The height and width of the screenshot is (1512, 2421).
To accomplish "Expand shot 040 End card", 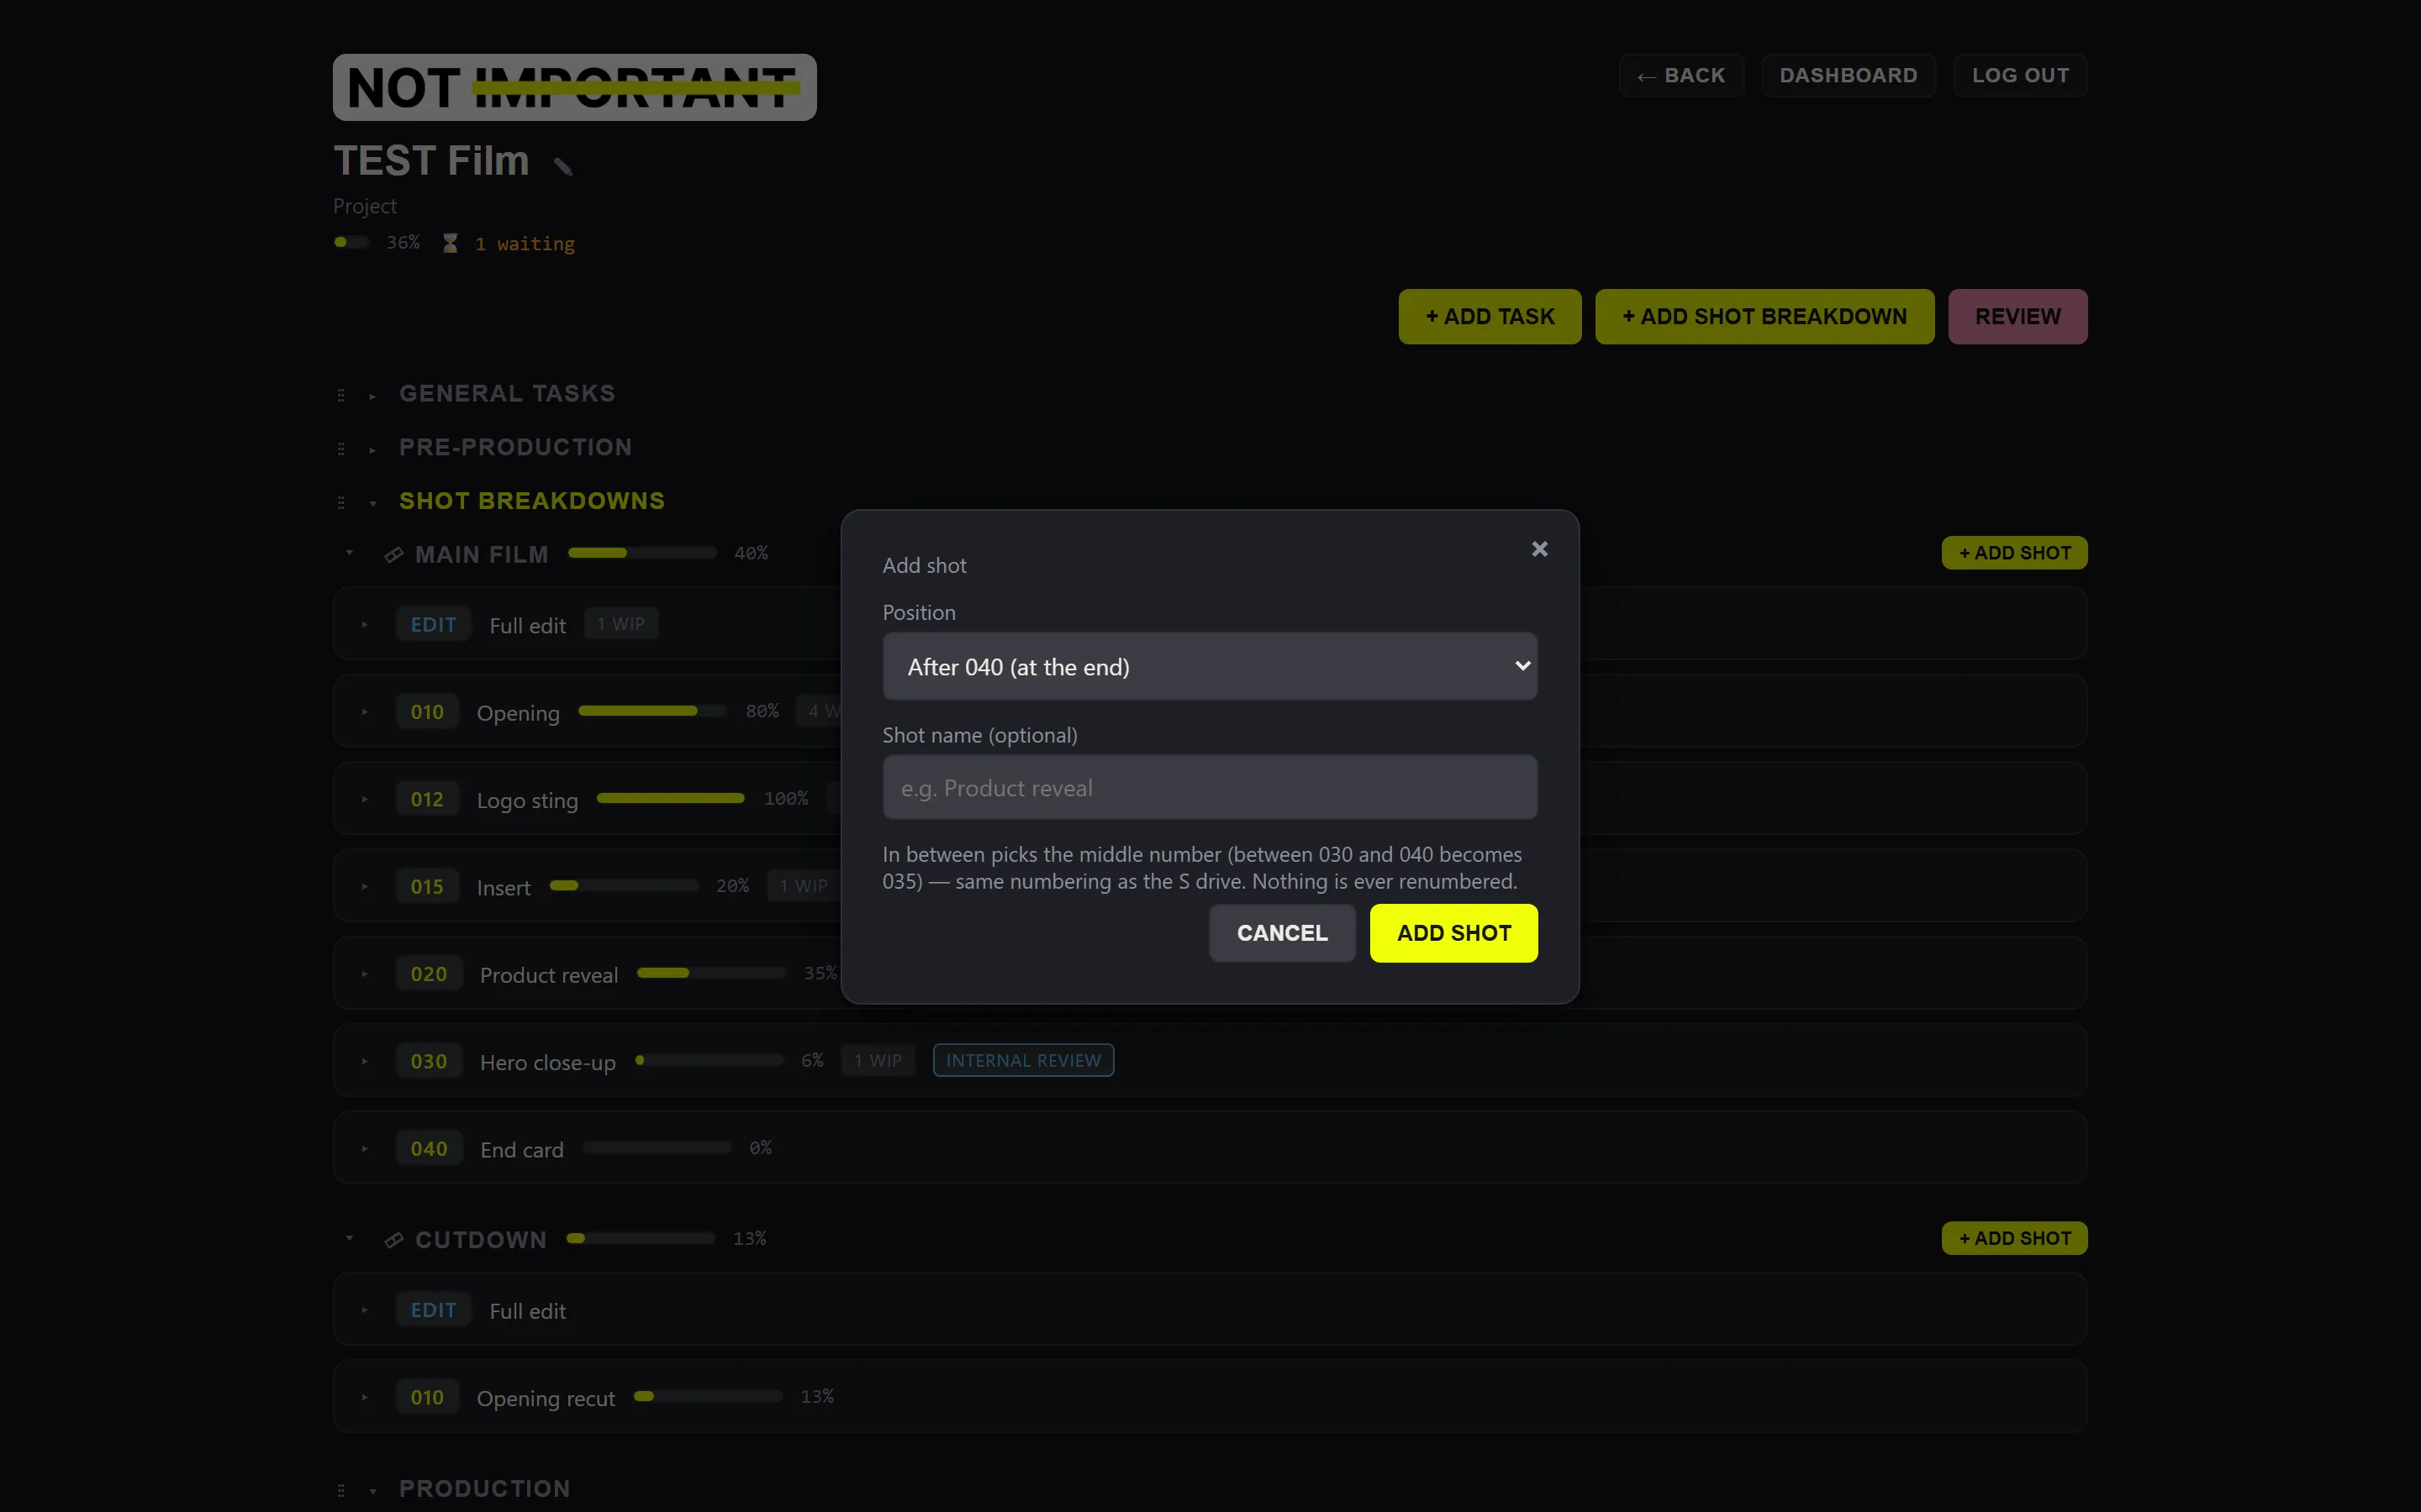I will 365,1149.
